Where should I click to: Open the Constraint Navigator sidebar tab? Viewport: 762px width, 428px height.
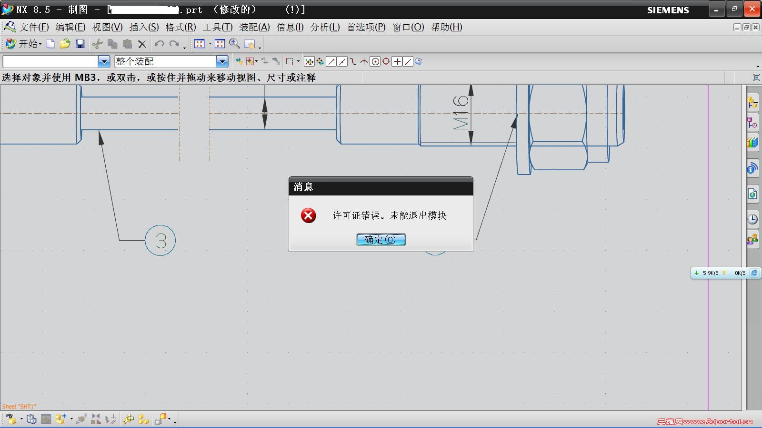point(752,123)
